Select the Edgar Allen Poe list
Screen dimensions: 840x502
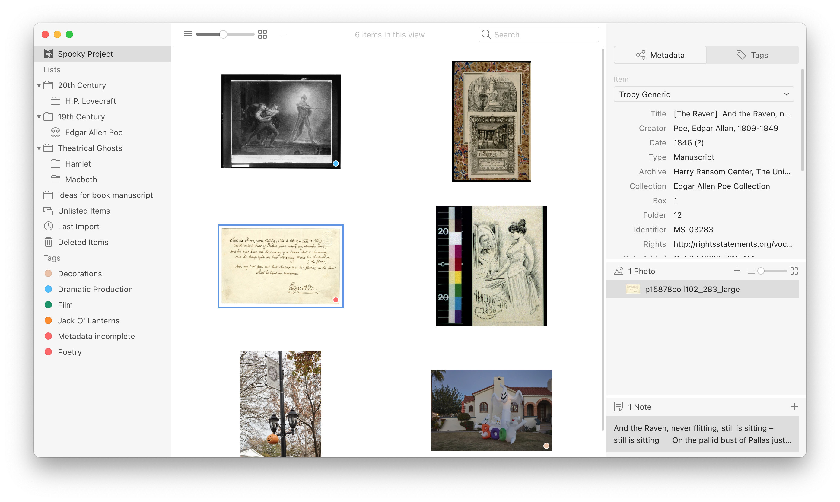click(x=102, y=132)
